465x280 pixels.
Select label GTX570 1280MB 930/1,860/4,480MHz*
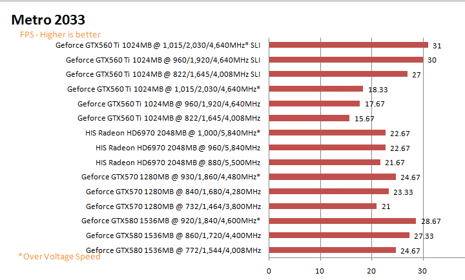point(170,177)
